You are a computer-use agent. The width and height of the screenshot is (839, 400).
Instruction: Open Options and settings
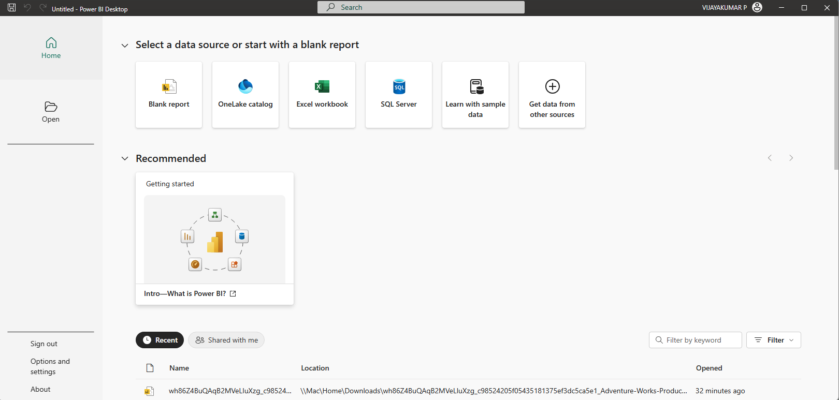tap(50, 366)
